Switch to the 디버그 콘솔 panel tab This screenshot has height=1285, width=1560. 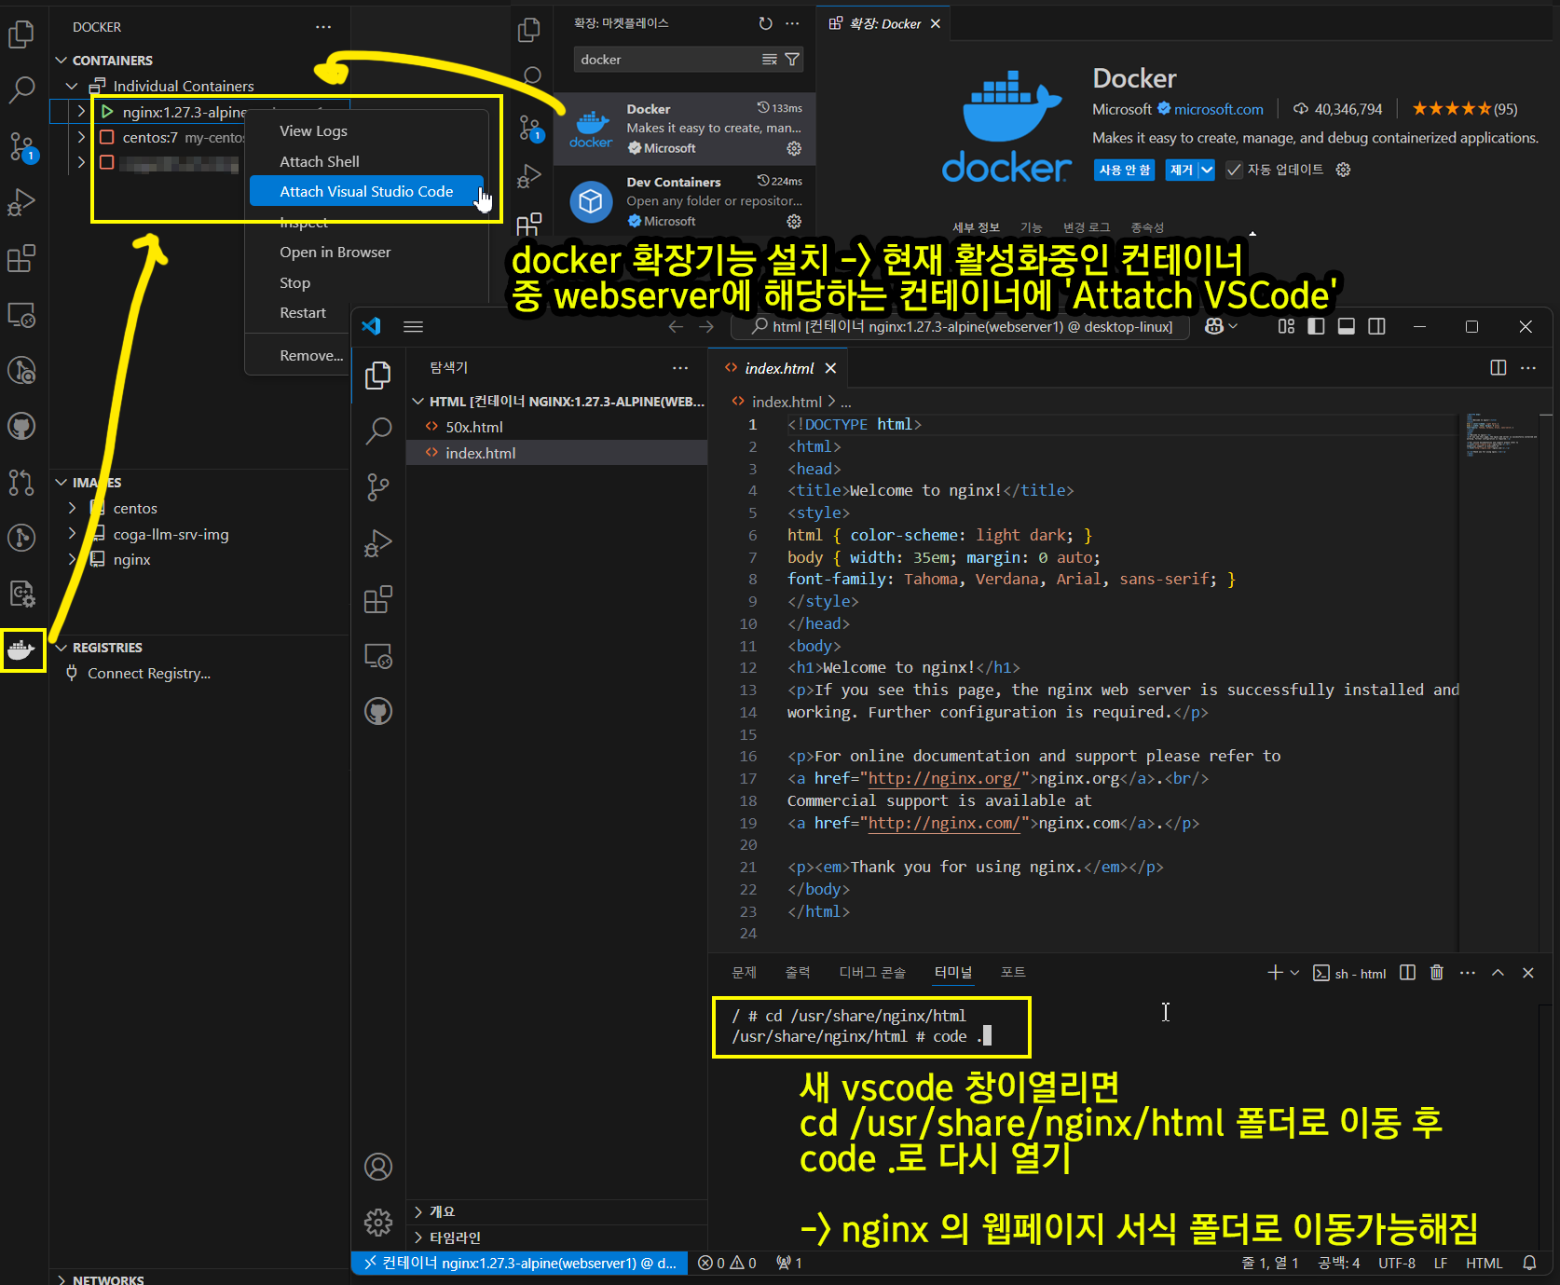point(872,973)
